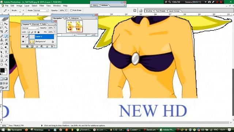Click the foreground color swatch
The height and width of the screenshot is (132, 234).
pyautogui.click(x=2, y=70)
